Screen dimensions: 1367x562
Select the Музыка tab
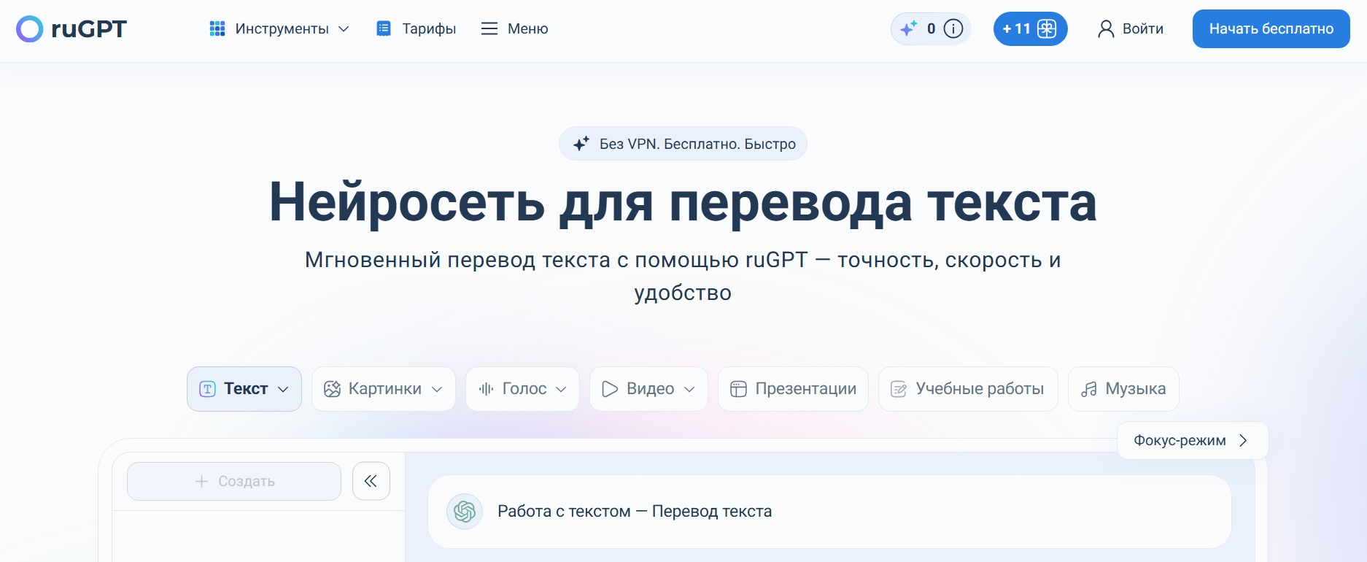(x=1124, y=389)
